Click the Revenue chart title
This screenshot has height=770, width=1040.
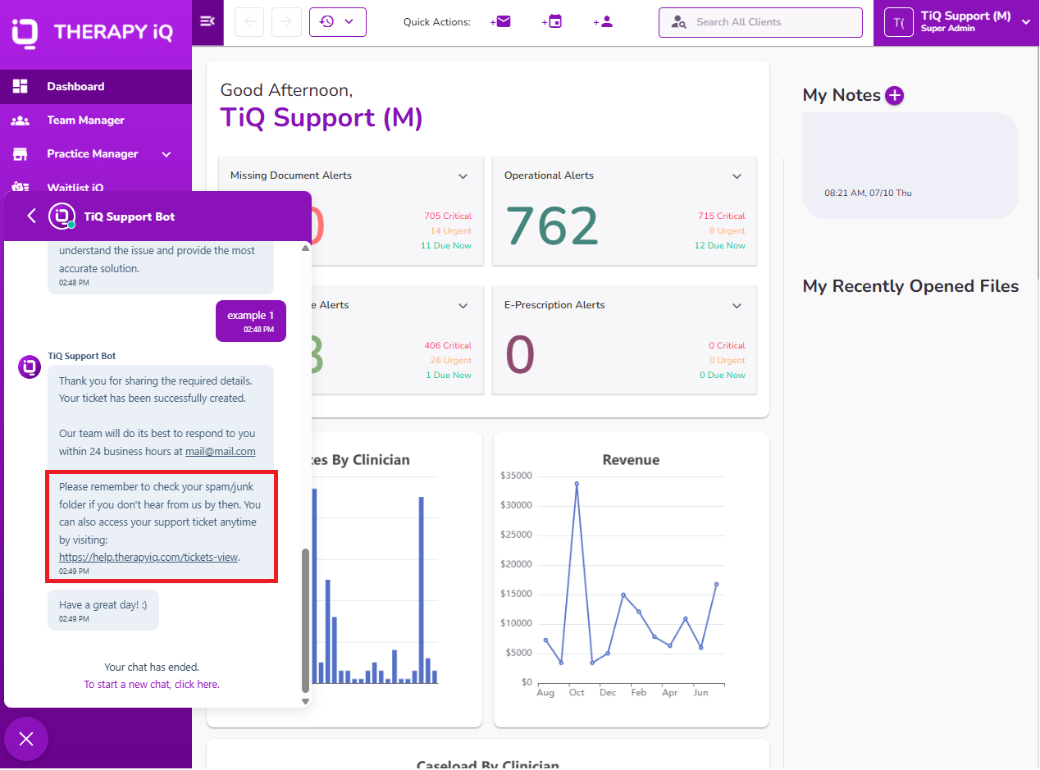[632, 460]
